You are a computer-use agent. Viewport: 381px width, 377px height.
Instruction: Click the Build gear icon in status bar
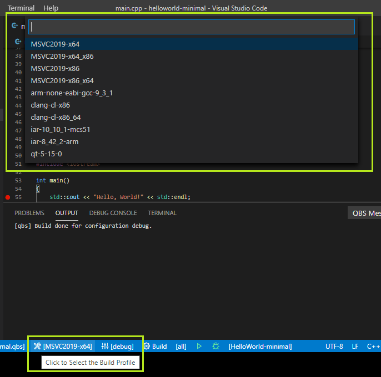[x=147, y=347]
